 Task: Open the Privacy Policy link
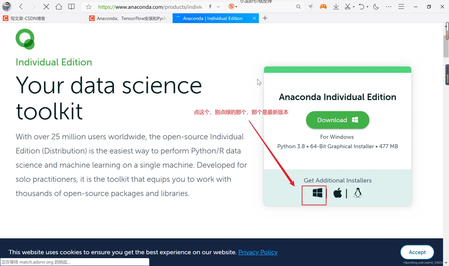[258, 252]
